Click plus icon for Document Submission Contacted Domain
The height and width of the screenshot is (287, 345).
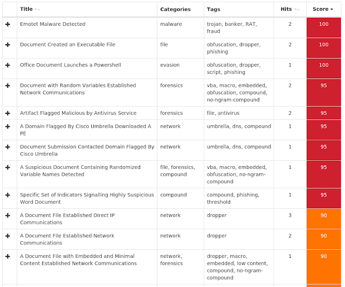[x=8, y=147]
